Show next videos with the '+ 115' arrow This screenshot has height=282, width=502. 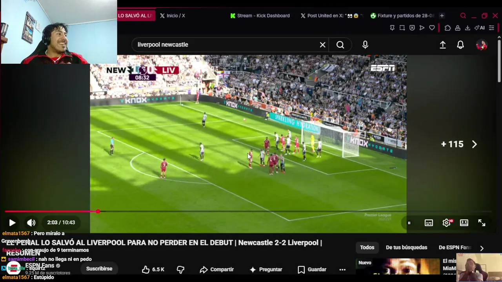coord(475,144)
